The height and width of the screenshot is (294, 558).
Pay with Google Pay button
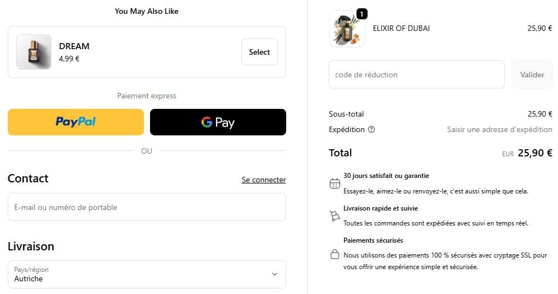(x=218, y=122)
